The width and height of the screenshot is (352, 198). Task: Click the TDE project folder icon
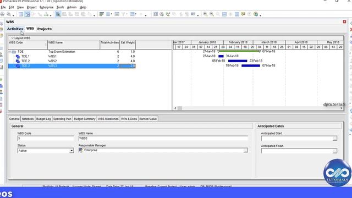[14, 52]
